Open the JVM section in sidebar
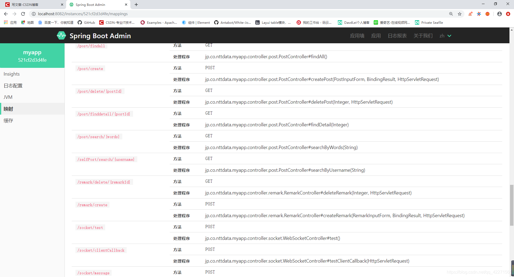The image size is (514, 277). coord(8,97)
